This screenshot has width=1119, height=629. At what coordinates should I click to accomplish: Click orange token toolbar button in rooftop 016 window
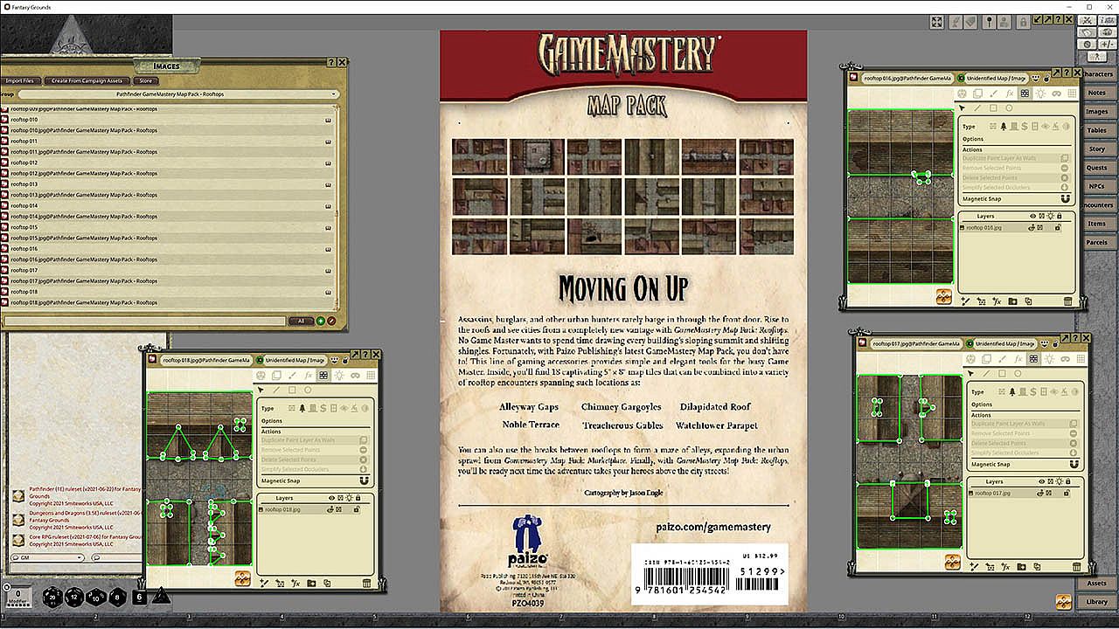click(944, 296)
